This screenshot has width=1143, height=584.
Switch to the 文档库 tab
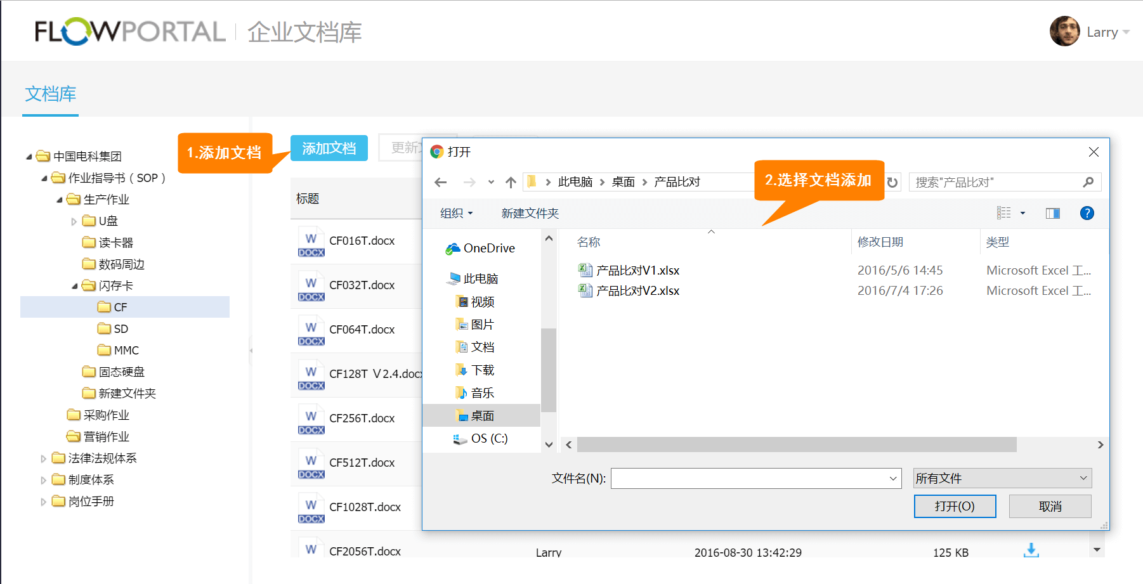click(x=50, y=94)
